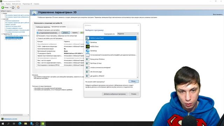This screenshot has height=126, width=224.
Task: Open the Справка menu
Action: tap(36, 4)
